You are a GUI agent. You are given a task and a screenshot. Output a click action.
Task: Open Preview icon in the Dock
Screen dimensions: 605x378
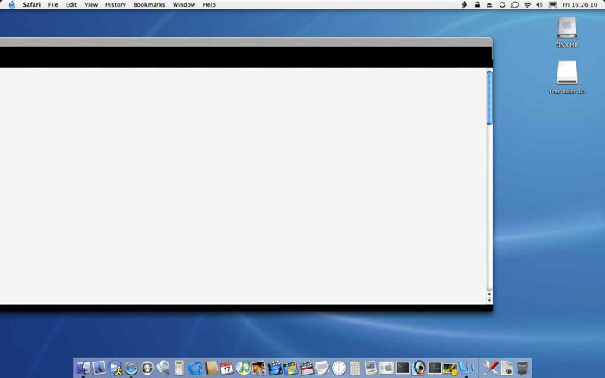coord(371,369)
